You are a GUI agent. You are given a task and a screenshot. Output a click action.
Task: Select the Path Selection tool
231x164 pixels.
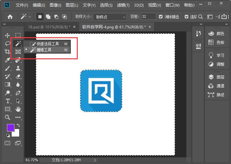tap(18, 101)
